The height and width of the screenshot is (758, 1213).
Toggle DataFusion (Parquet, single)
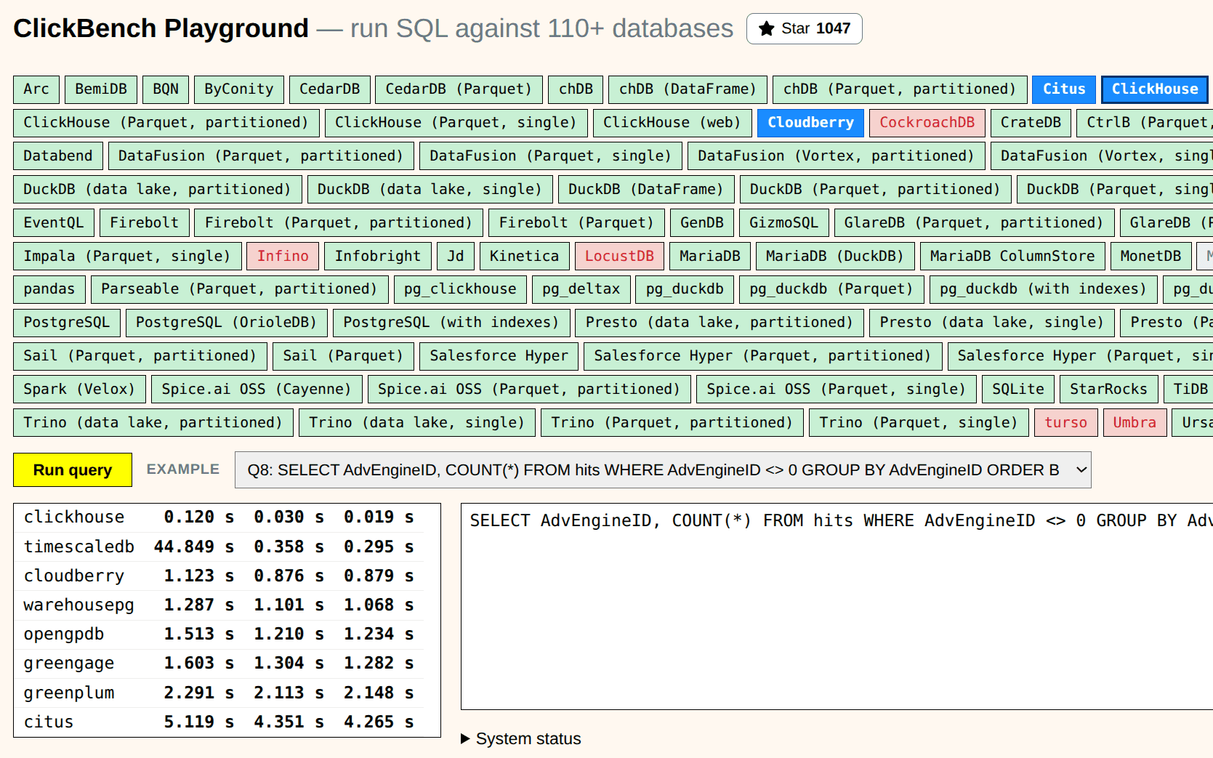click(550, 156)
